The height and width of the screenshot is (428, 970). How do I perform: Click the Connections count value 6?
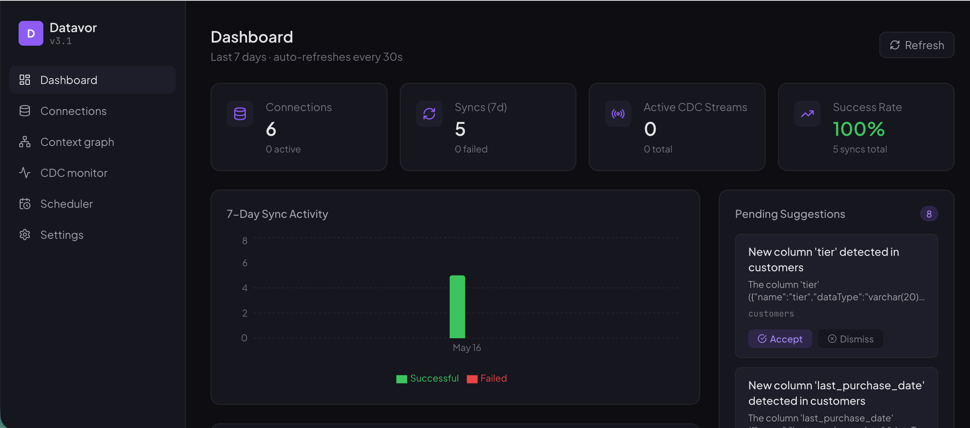coord(271,129)
